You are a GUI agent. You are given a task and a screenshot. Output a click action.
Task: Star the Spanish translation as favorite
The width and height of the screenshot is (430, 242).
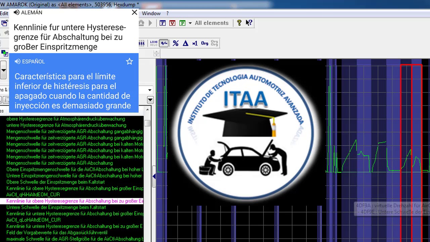[x=129, y=62]
